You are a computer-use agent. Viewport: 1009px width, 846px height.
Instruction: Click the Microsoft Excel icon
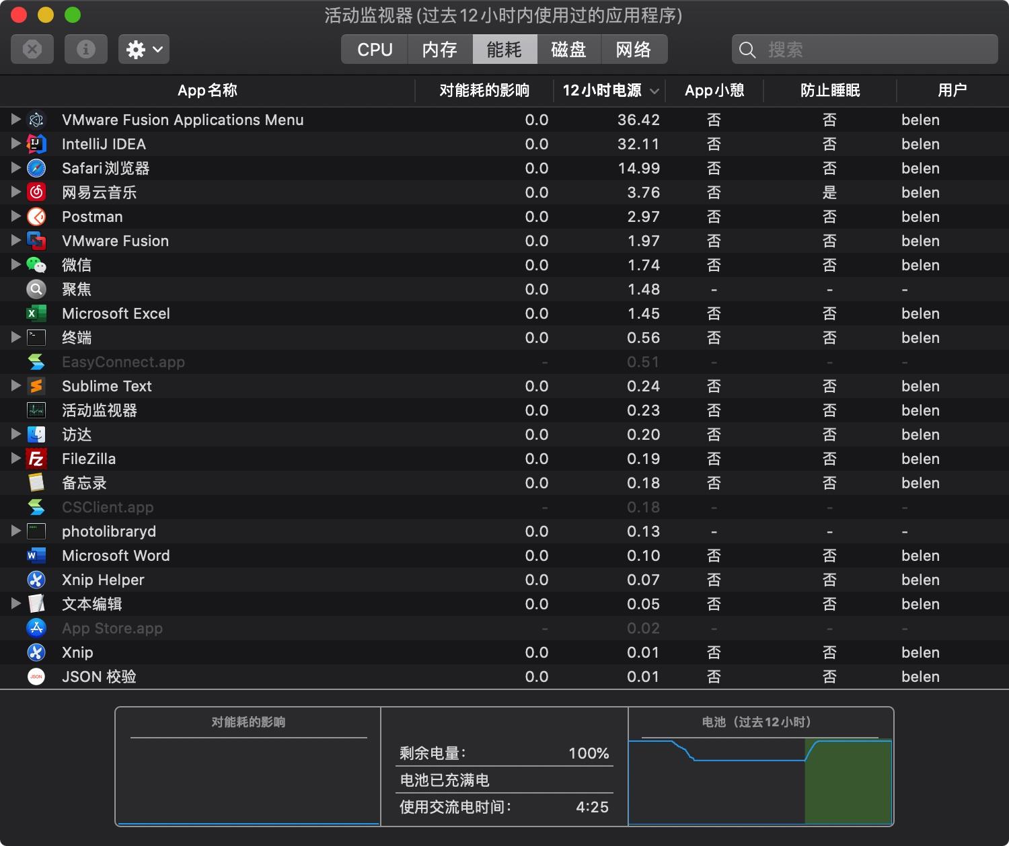(36, 313)
